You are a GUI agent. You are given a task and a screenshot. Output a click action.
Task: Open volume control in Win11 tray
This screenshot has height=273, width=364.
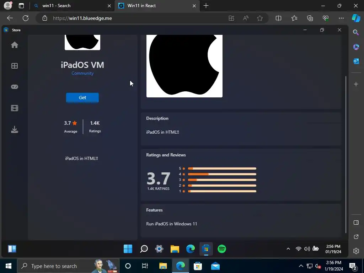point(307,248)
